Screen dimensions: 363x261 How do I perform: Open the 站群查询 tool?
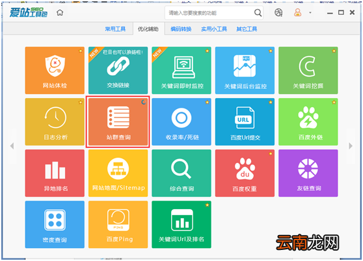click(x=118, y=121)
